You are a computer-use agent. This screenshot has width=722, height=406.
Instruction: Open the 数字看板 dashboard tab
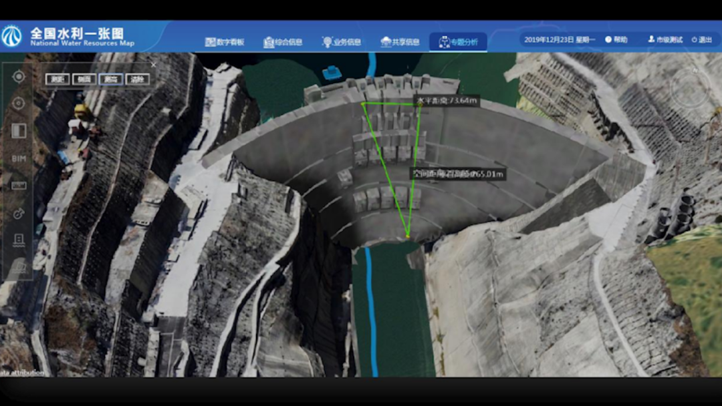[x=225, y=41]
